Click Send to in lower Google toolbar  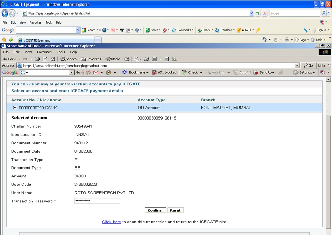tap(264, 72)
